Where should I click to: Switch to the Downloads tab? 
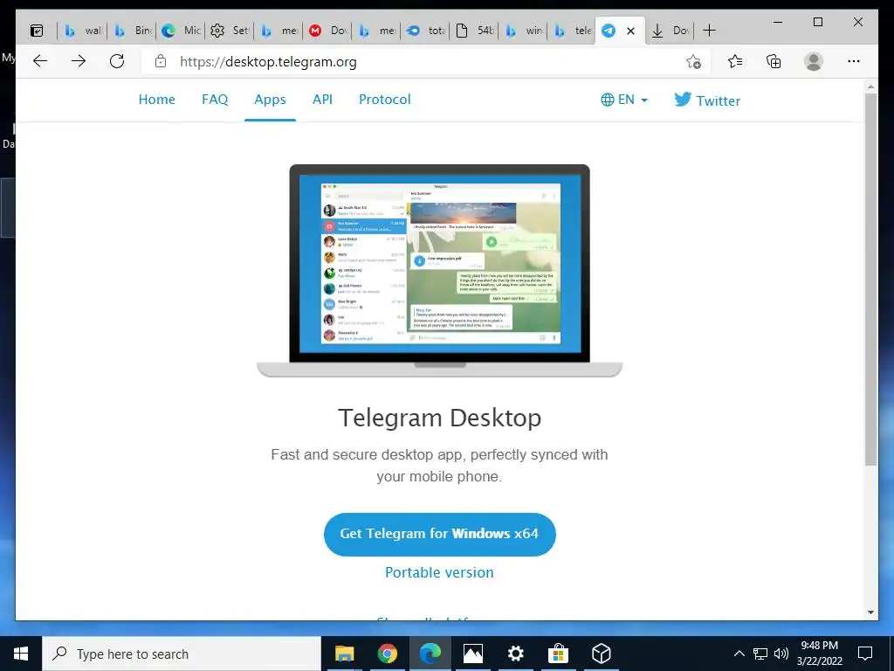pos(670,31)
